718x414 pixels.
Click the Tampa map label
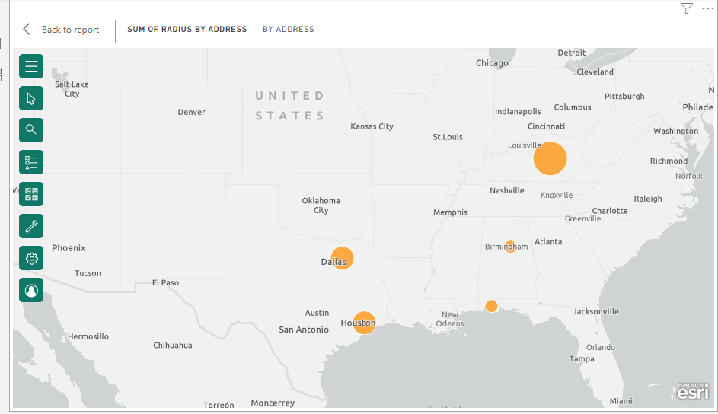click(582, 359)
